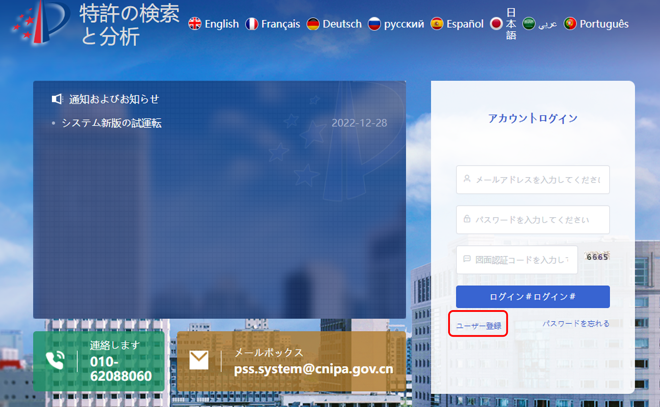
Task: Select the Español language option
Action: [465, 24]
